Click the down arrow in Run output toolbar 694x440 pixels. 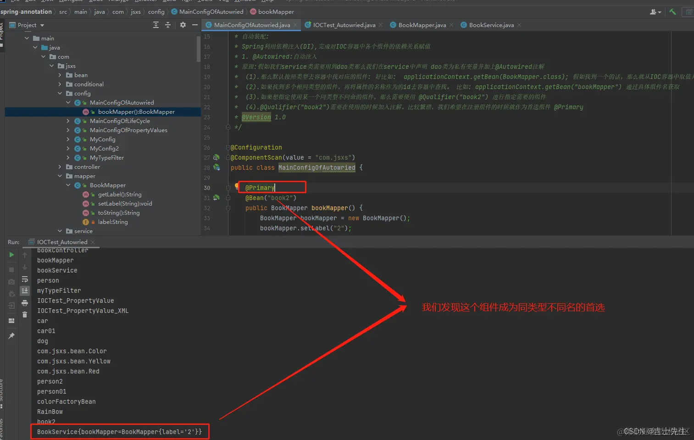(25, 267)
